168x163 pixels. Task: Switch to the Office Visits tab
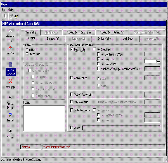pyautogui.click(x=104, y=38)
